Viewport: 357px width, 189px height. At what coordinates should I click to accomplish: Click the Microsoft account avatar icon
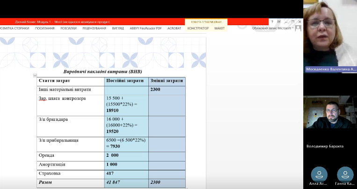299,28
